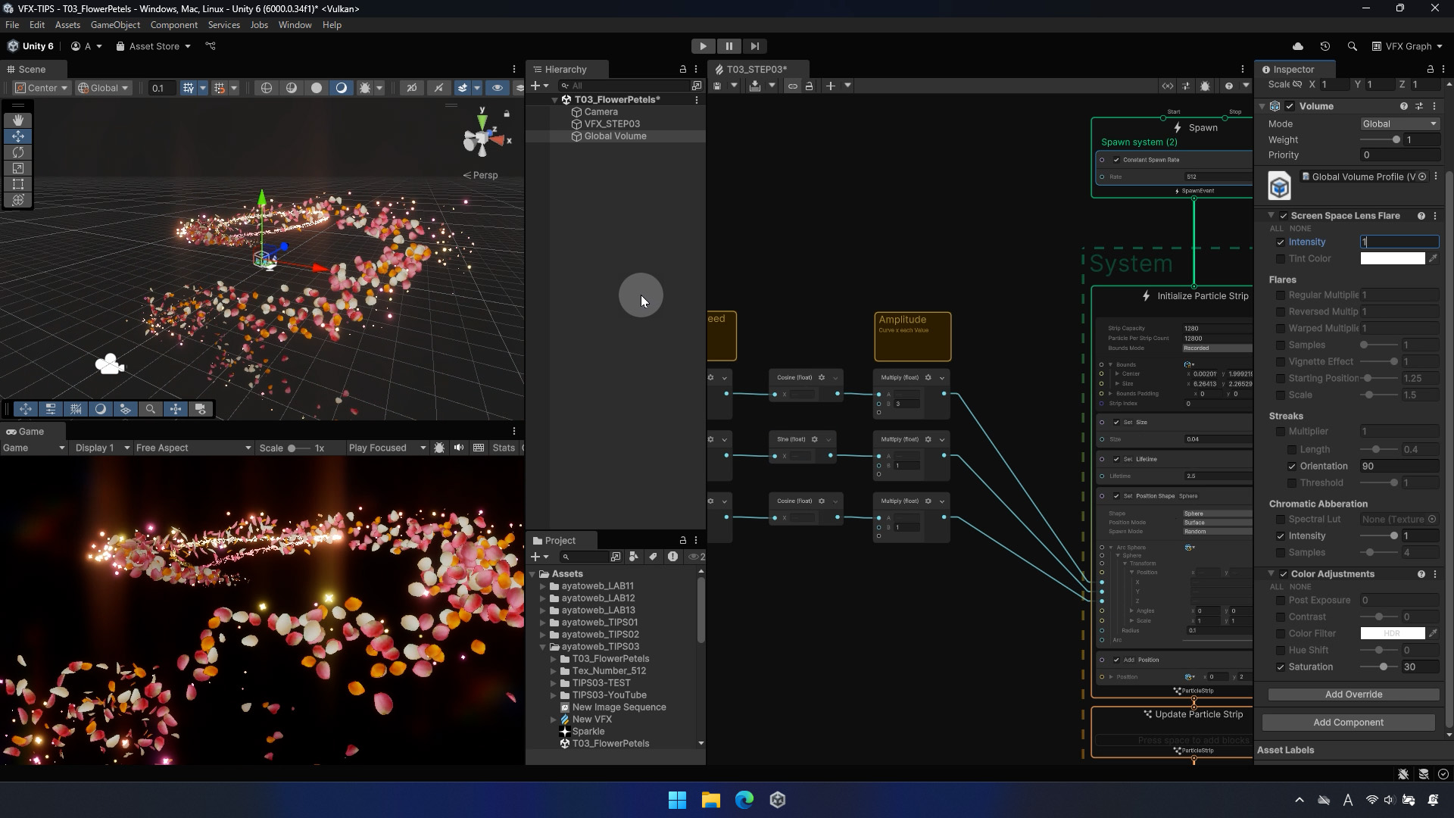
Task: Mute audio in Game view
Action: [x=458, y=448]
